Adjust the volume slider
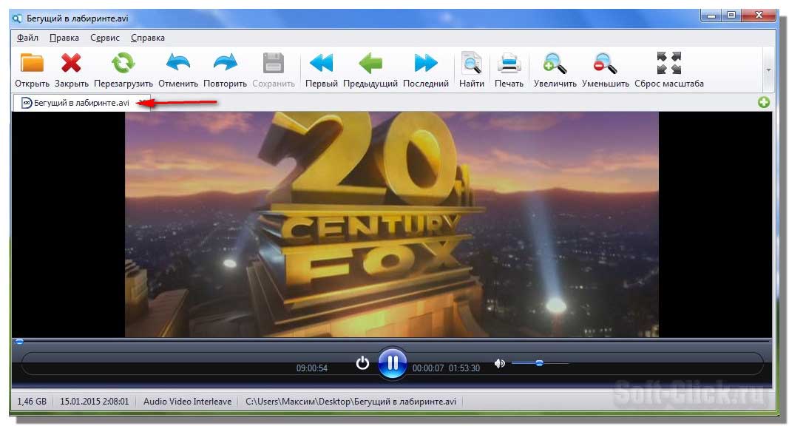The width and height of the screenshot is (789, 426). [x=540, y=363]
